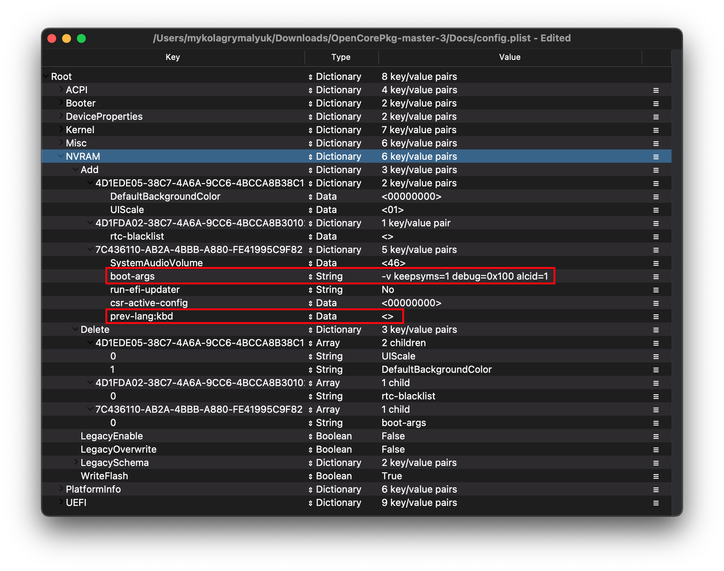Click the type stepper arrows for UIScale
This screenshot has height=571, width=724.
(x=310, y=210)
